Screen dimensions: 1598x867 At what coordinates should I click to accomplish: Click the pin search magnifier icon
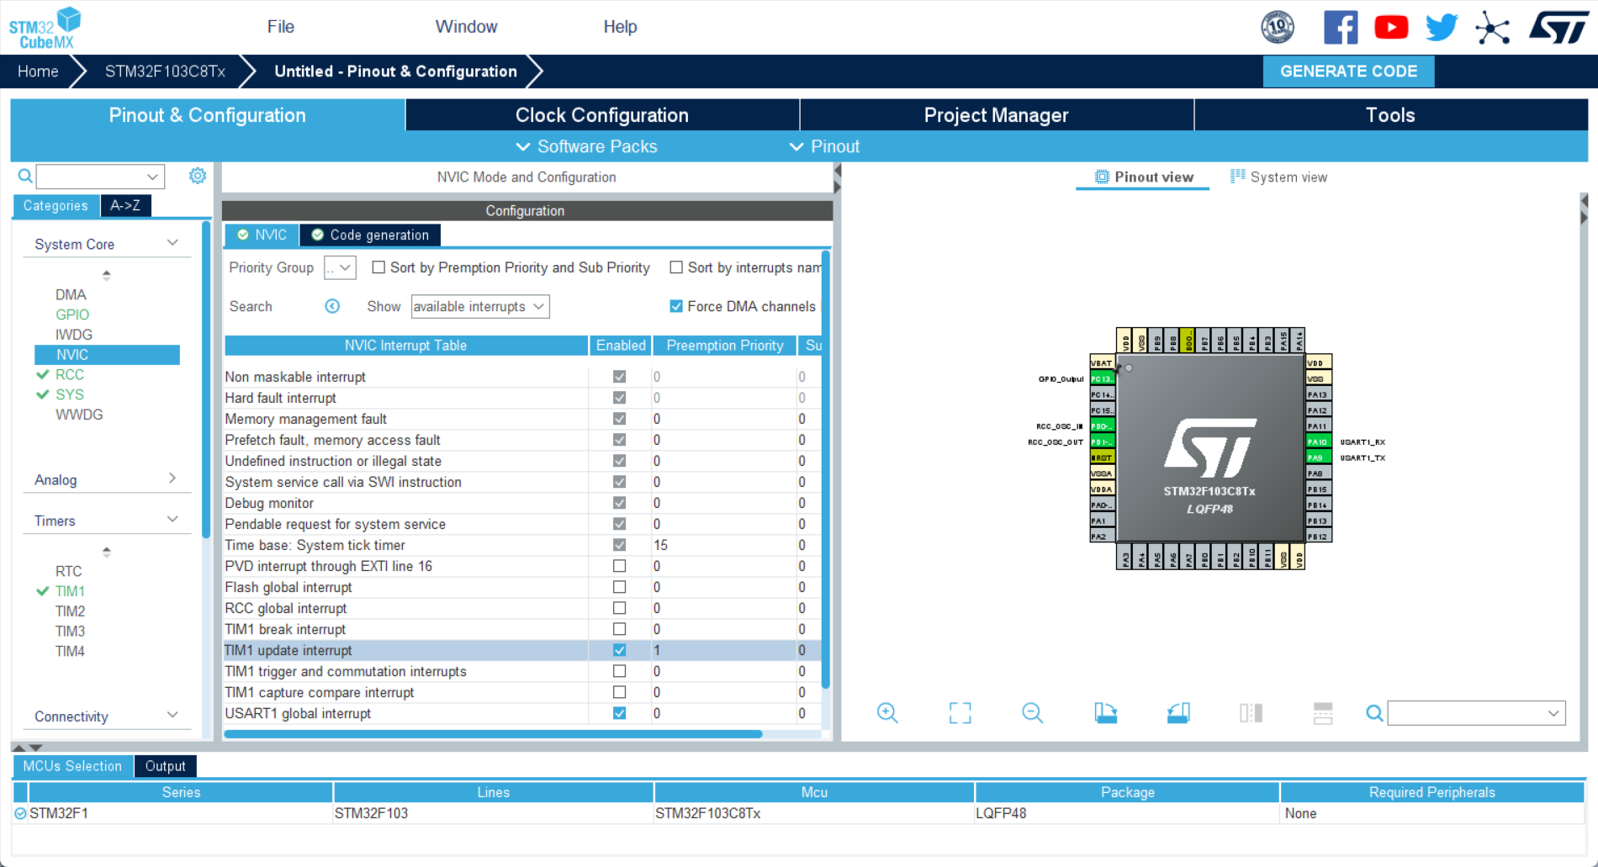pyautogui.click(x=1374, y=713)
